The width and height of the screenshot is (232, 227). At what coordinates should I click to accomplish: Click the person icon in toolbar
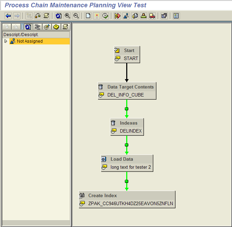click(143, 16)
